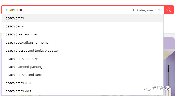
Task: Click the "All Categories" label text
Action: pyautogui.click(x=143, y=10)
